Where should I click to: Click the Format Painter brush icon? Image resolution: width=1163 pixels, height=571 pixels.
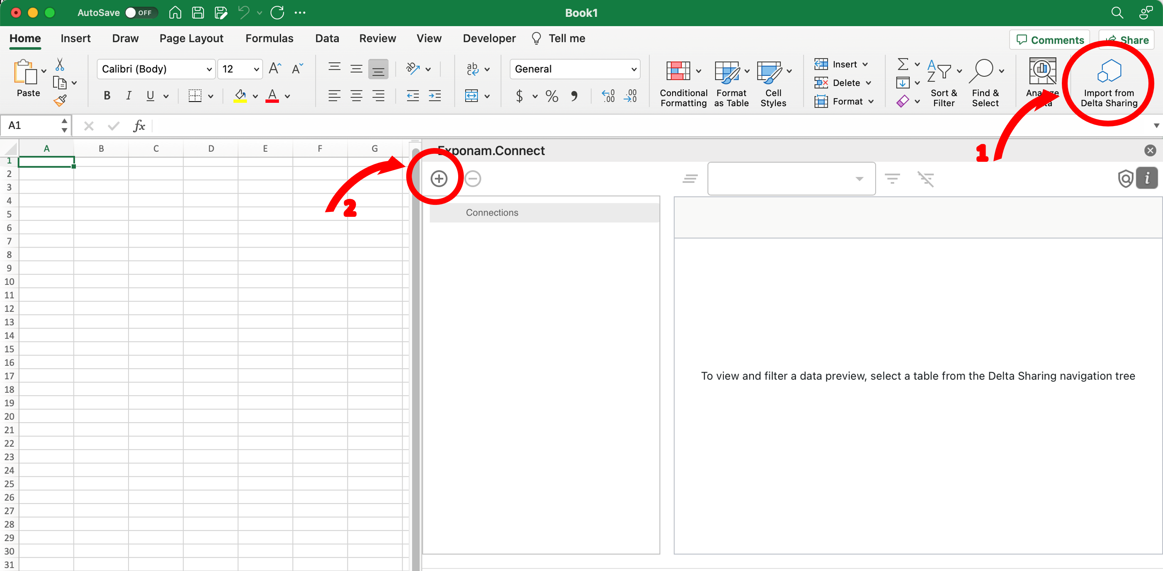60,101
